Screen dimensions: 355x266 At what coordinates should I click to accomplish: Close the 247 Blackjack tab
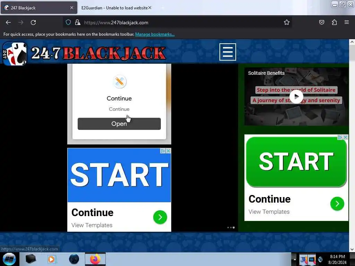[72, 8]
